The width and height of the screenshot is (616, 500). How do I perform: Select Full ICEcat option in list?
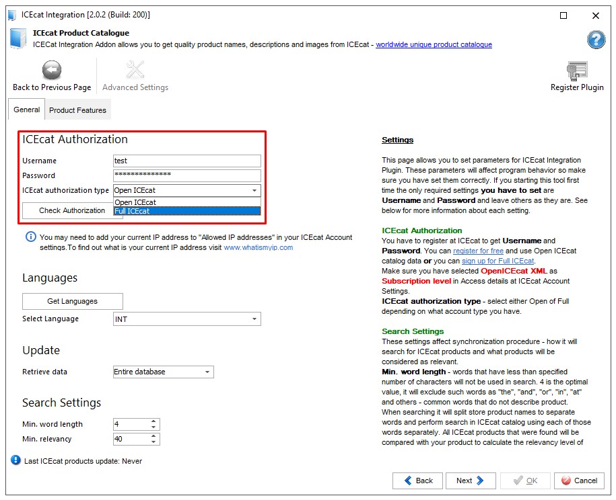(x=187, y=211)
